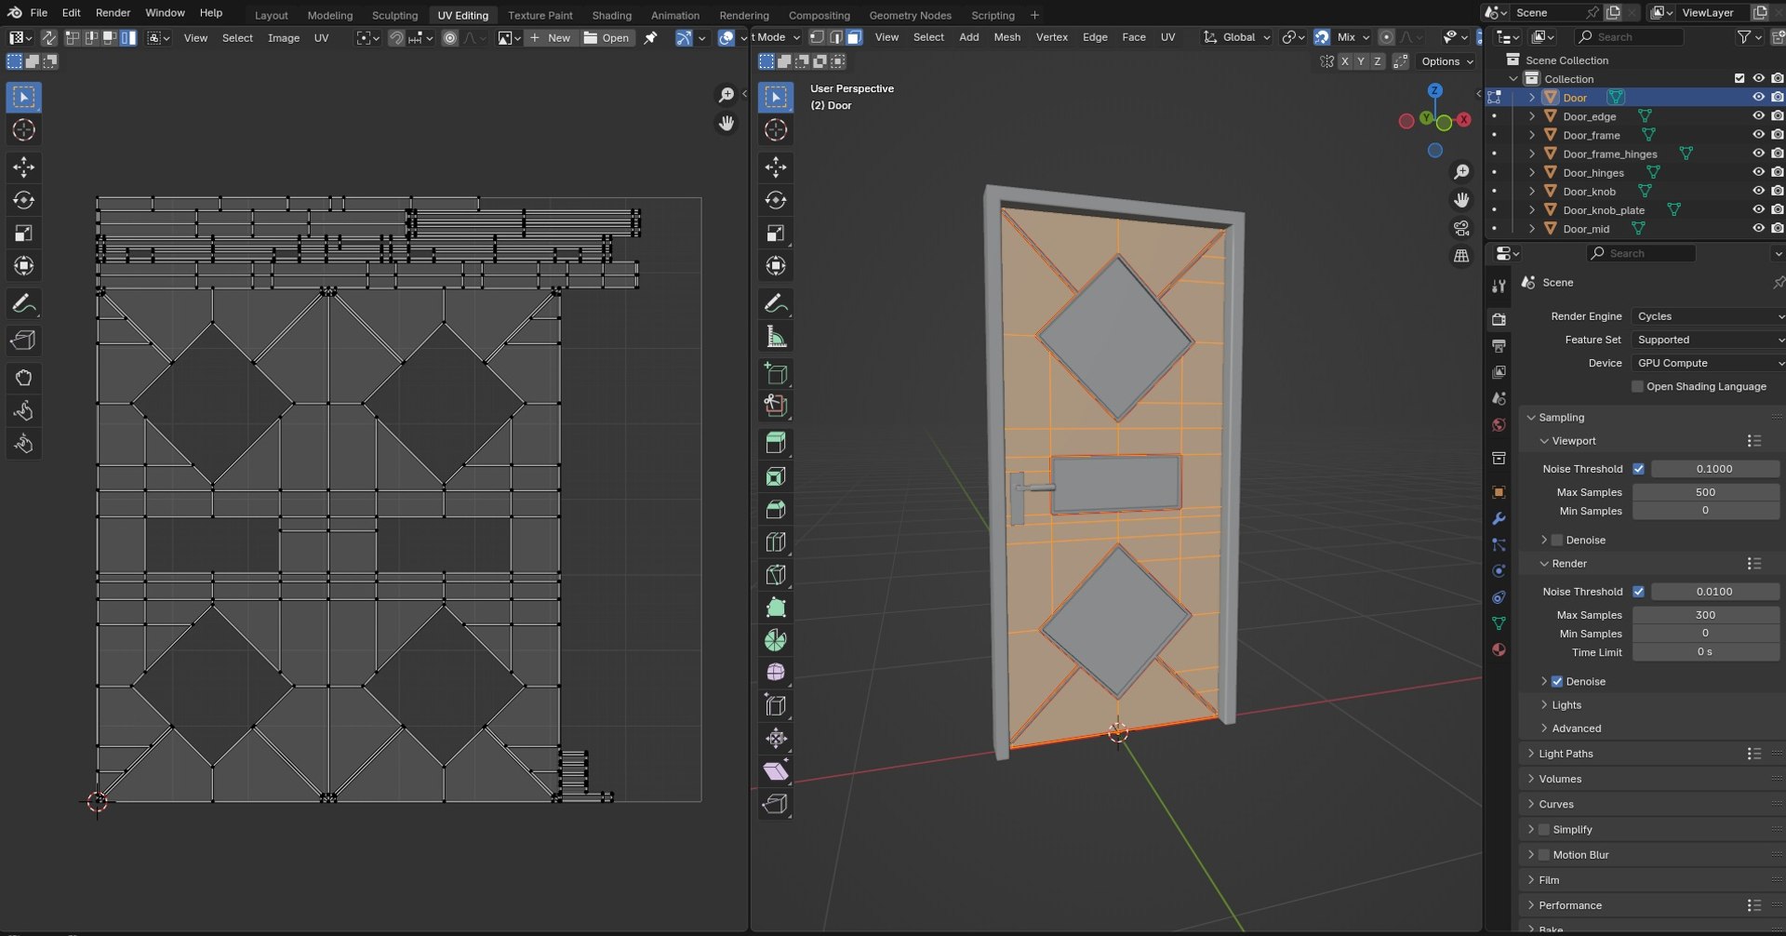
Task: Select the Measure tool in 3D viewport
Action: pos(776,336)
